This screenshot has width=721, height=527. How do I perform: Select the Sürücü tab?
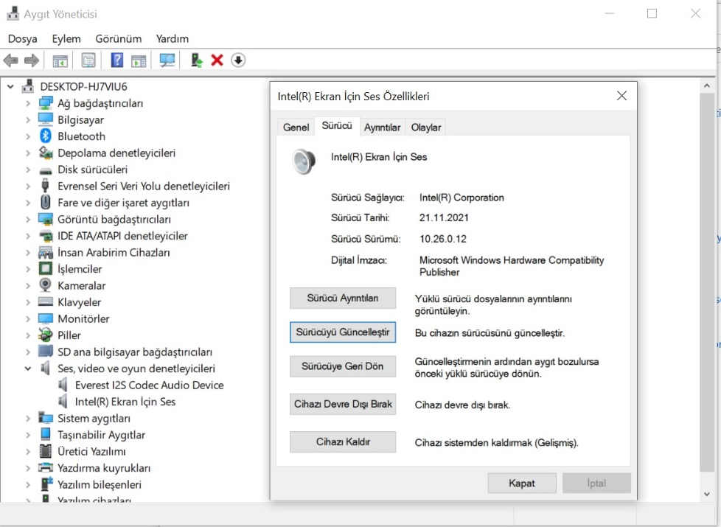[x=337, y=126]
